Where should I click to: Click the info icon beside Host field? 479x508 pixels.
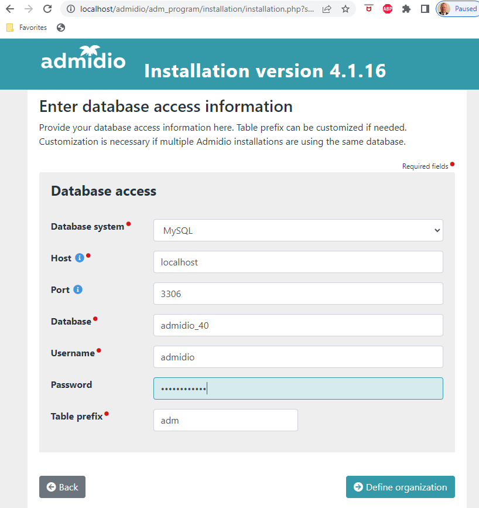[81, 257]
